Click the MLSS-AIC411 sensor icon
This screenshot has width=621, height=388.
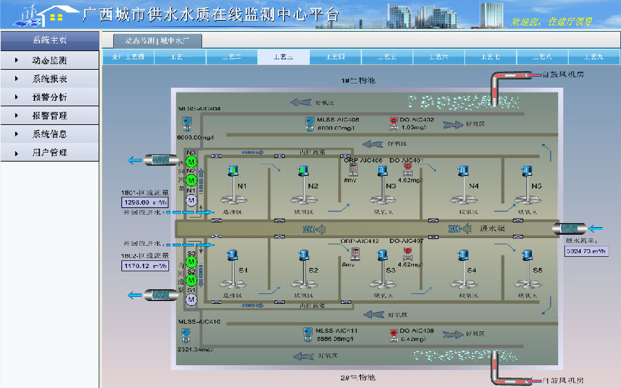[308, 334]
